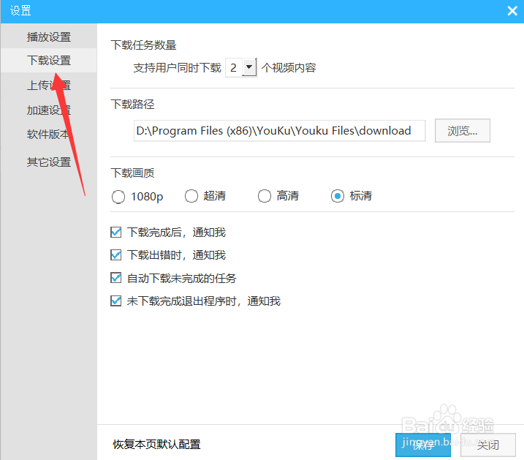524x460 pixels.
Task: Open the 播放设置 tab
Action: pyautogui.click(x=49, y=37)
